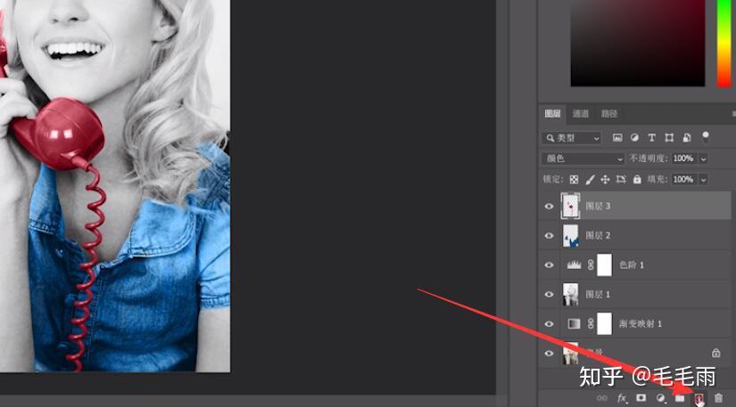736x407 pixels.
Task: Filter layers by shape layers icon
Action: coord(669,138)
